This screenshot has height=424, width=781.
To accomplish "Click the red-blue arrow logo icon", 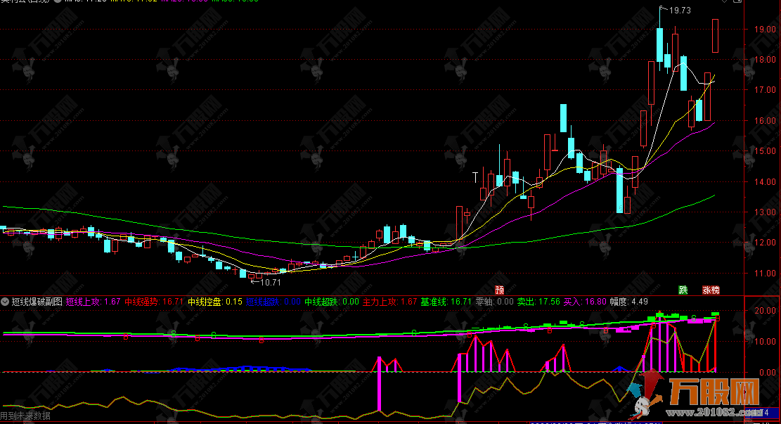I will (645, 393).
